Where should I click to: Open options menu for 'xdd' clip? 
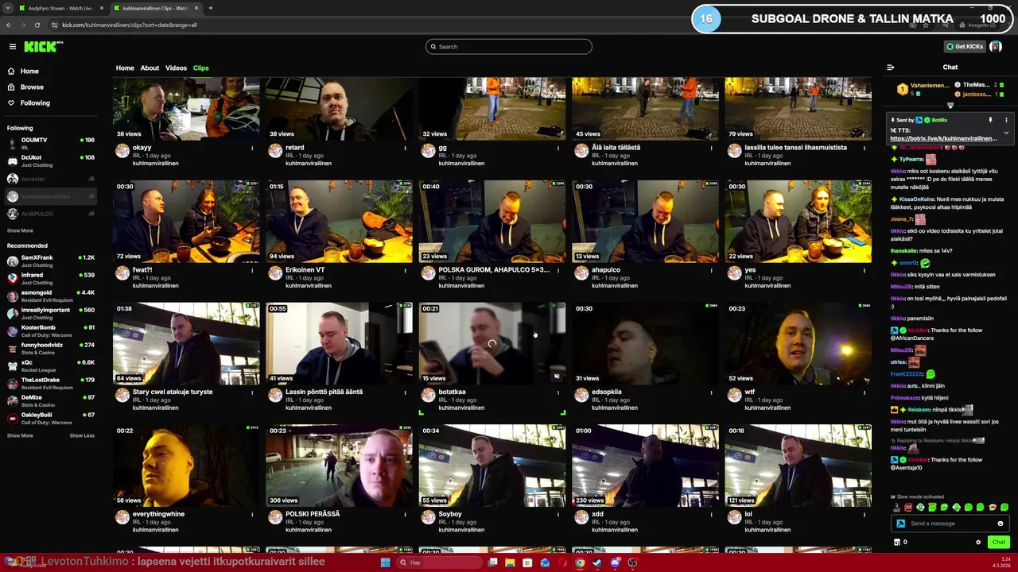tap(711, 515)
